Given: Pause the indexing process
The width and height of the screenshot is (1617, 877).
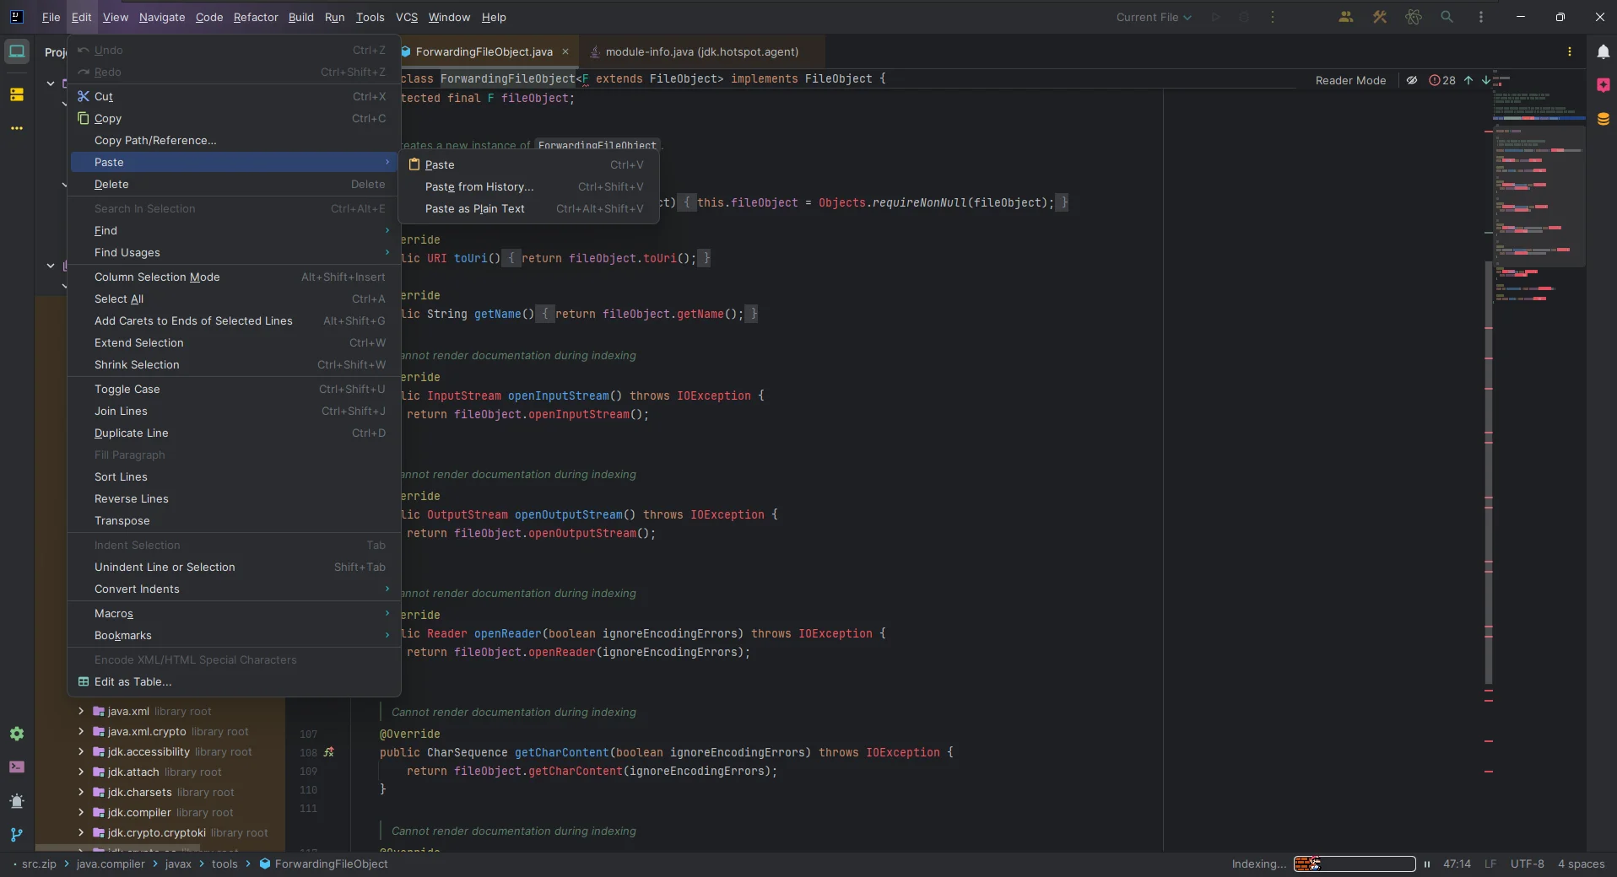Looking at the screenshot, I should coord(1427,864).
